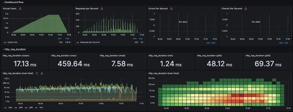Image resolution: width=293 pixels, height=112 pixels.
Task: Click No data in Checks Per Second panel
Action: [256, 22]
